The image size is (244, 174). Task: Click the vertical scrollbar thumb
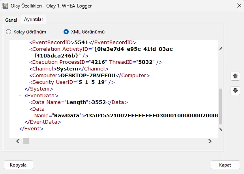tap(220, 106)
